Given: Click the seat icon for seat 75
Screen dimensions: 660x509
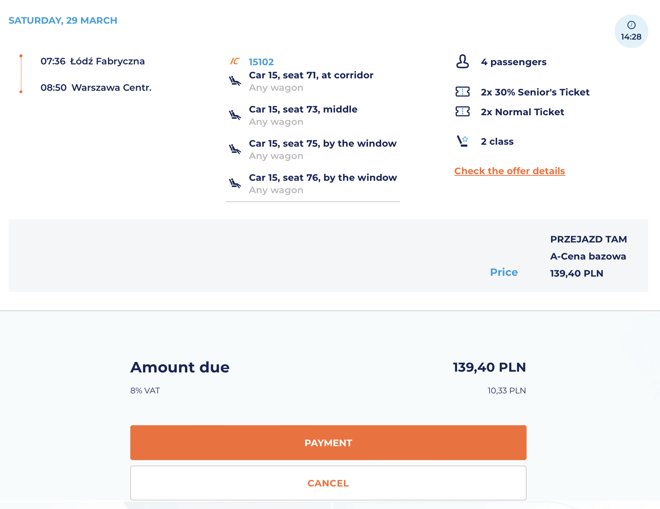Looking at the screenshot, I should point(235,149).
